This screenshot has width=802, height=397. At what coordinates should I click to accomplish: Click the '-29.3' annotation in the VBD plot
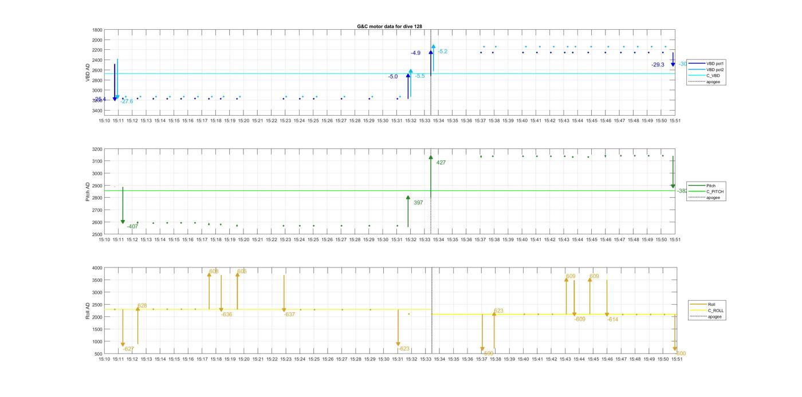[658, 65]
